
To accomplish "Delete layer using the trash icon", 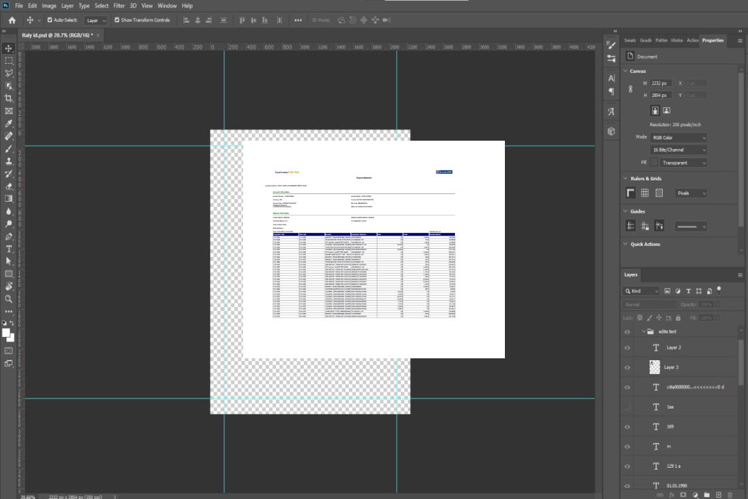I will (731, 495).
